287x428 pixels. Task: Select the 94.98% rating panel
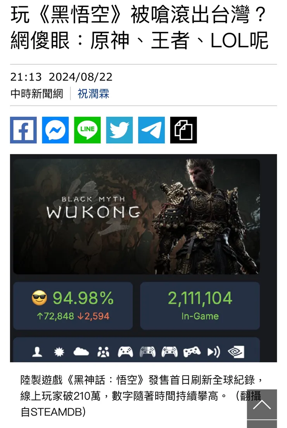(x=73, y=306)
